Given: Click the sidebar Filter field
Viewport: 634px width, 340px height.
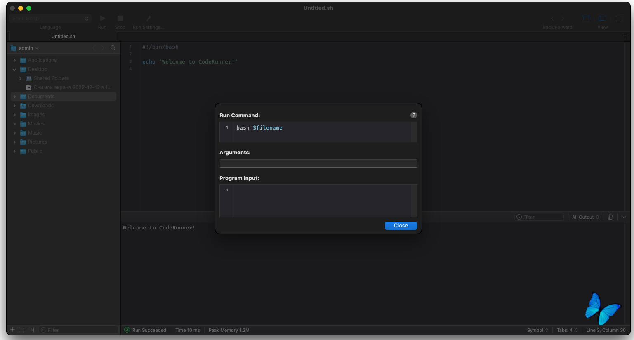Looking at the screenshot, I should [x=79, y=330].
